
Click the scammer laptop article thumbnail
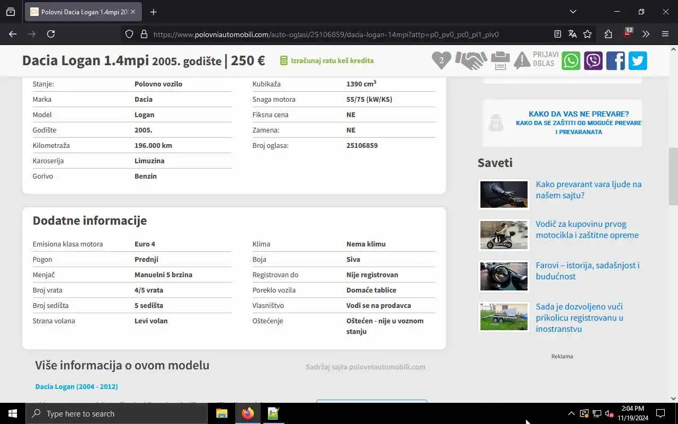(504, 195)
